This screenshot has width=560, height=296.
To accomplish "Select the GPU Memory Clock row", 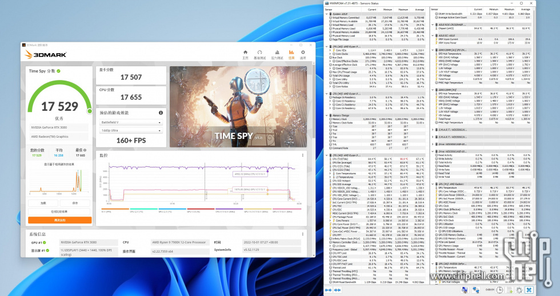I will click(x=482, y=213).
